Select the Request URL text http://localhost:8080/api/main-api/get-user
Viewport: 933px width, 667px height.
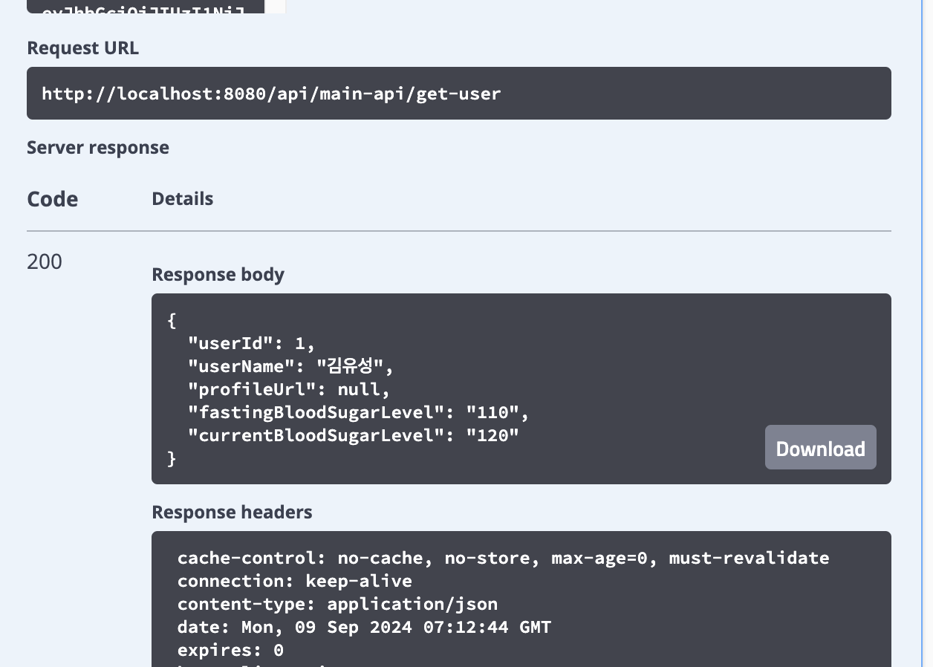pos(271,94)
